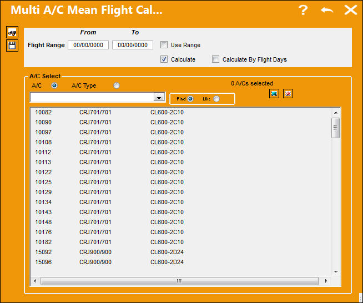
Task: Click the vertical scrollbar thumb
Action: 336,128
